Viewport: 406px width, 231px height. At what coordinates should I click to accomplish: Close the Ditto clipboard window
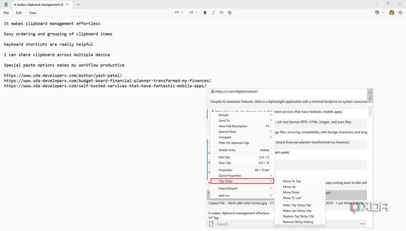370,93
